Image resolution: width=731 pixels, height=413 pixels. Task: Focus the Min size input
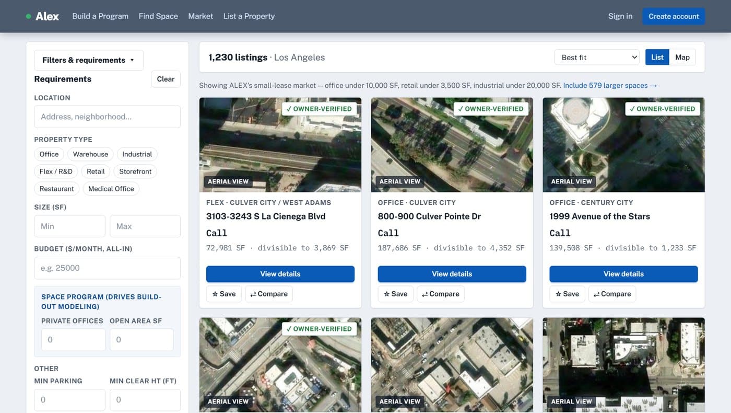coord(69,226)
